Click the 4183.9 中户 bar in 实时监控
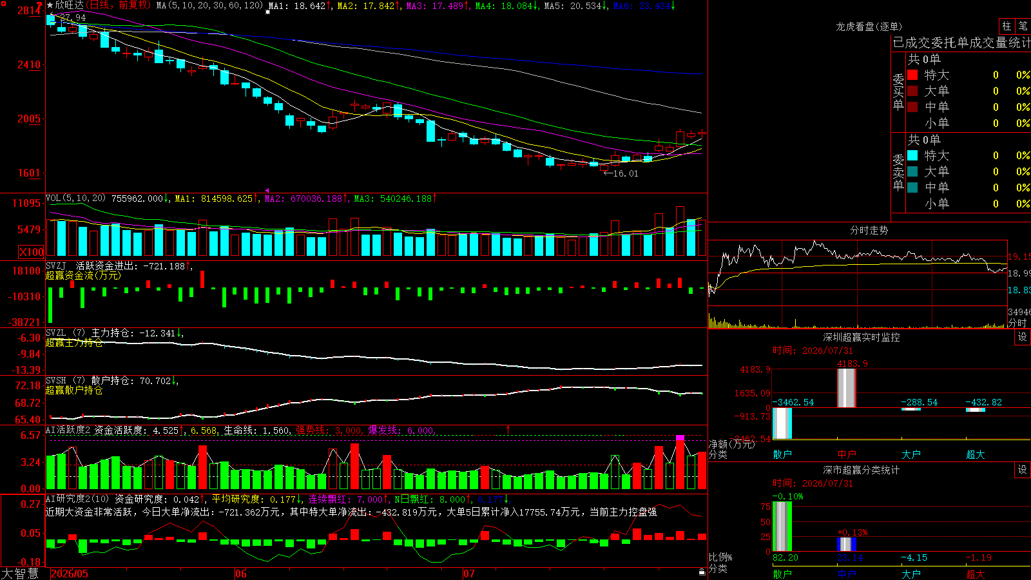Image resolution: width=1031 pixels, height=580 pixels. point(847,388)
